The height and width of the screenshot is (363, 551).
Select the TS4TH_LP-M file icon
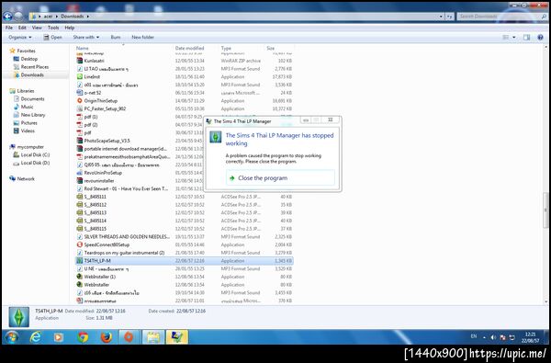pyautogui.click(x=79, y=261)
